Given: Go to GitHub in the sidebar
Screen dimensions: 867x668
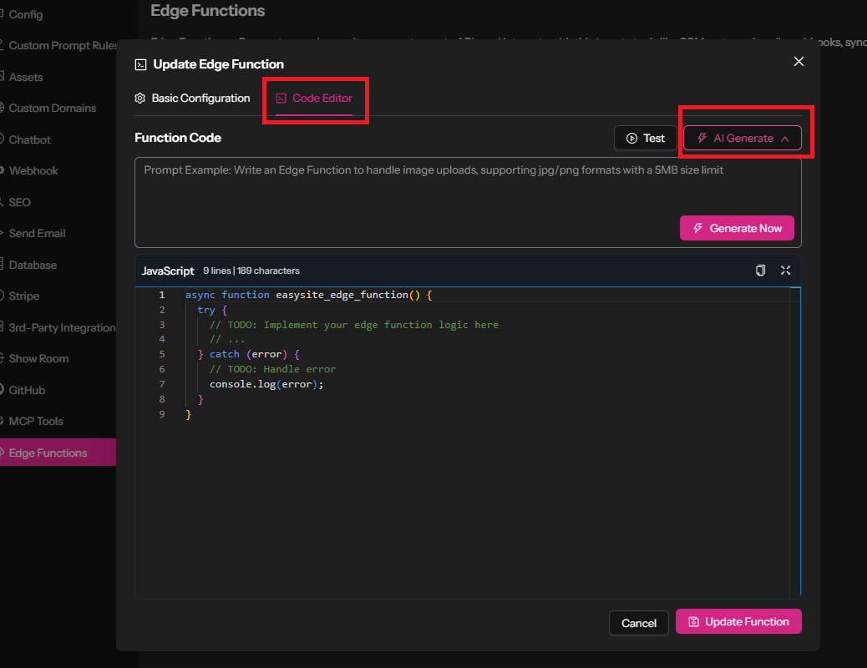Looking at the screenshot, I should click(x=27, y=390).
